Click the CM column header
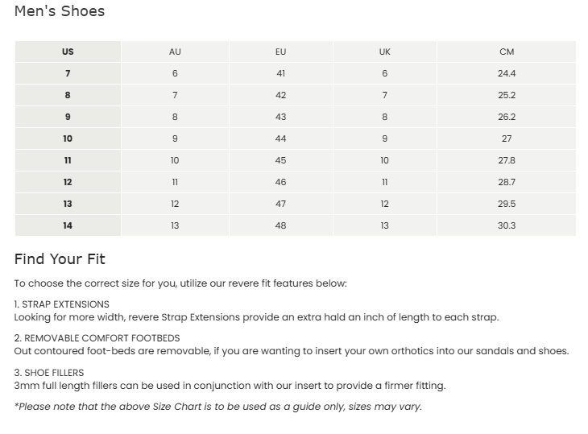 [507, 52]
